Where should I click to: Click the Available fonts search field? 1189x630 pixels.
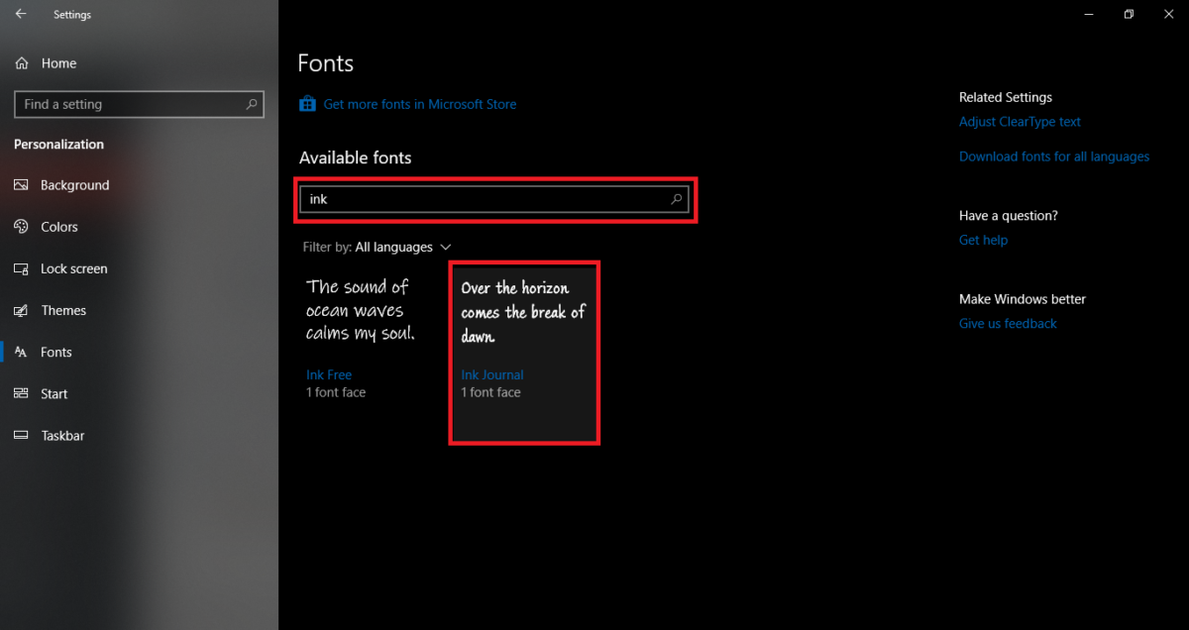click(x=494, y=199)
